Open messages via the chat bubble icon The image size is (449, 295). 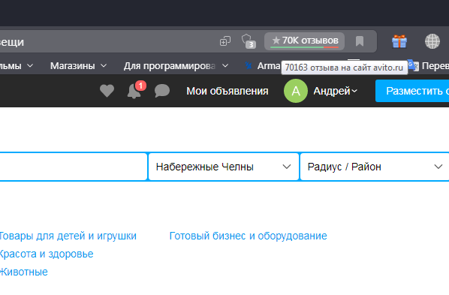coord(162,91)
